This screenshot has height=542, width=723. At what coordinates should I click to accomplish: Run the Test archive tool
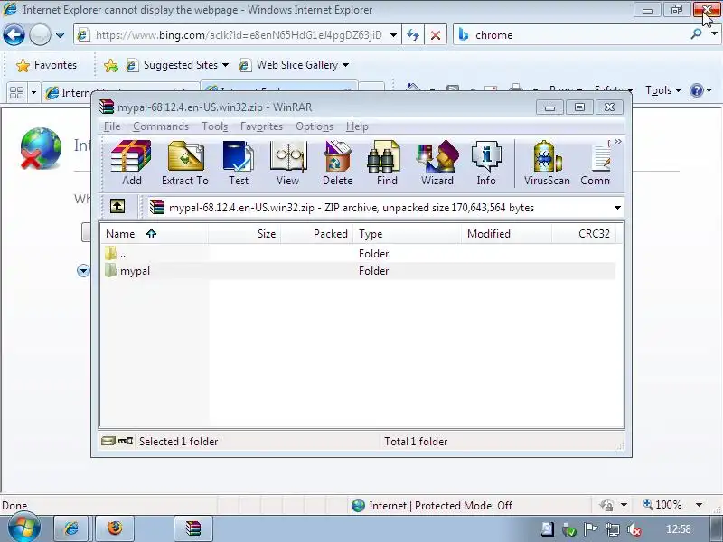tap(239, 164)
